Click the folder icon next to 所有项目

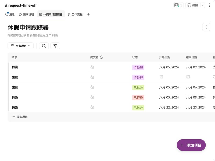13,46
